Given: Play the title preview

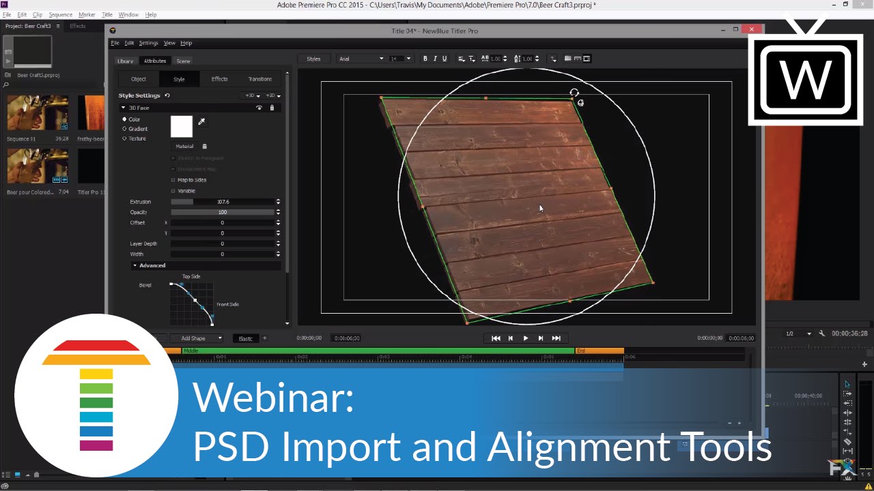Looking at the screenshot, I should [525, 338].
